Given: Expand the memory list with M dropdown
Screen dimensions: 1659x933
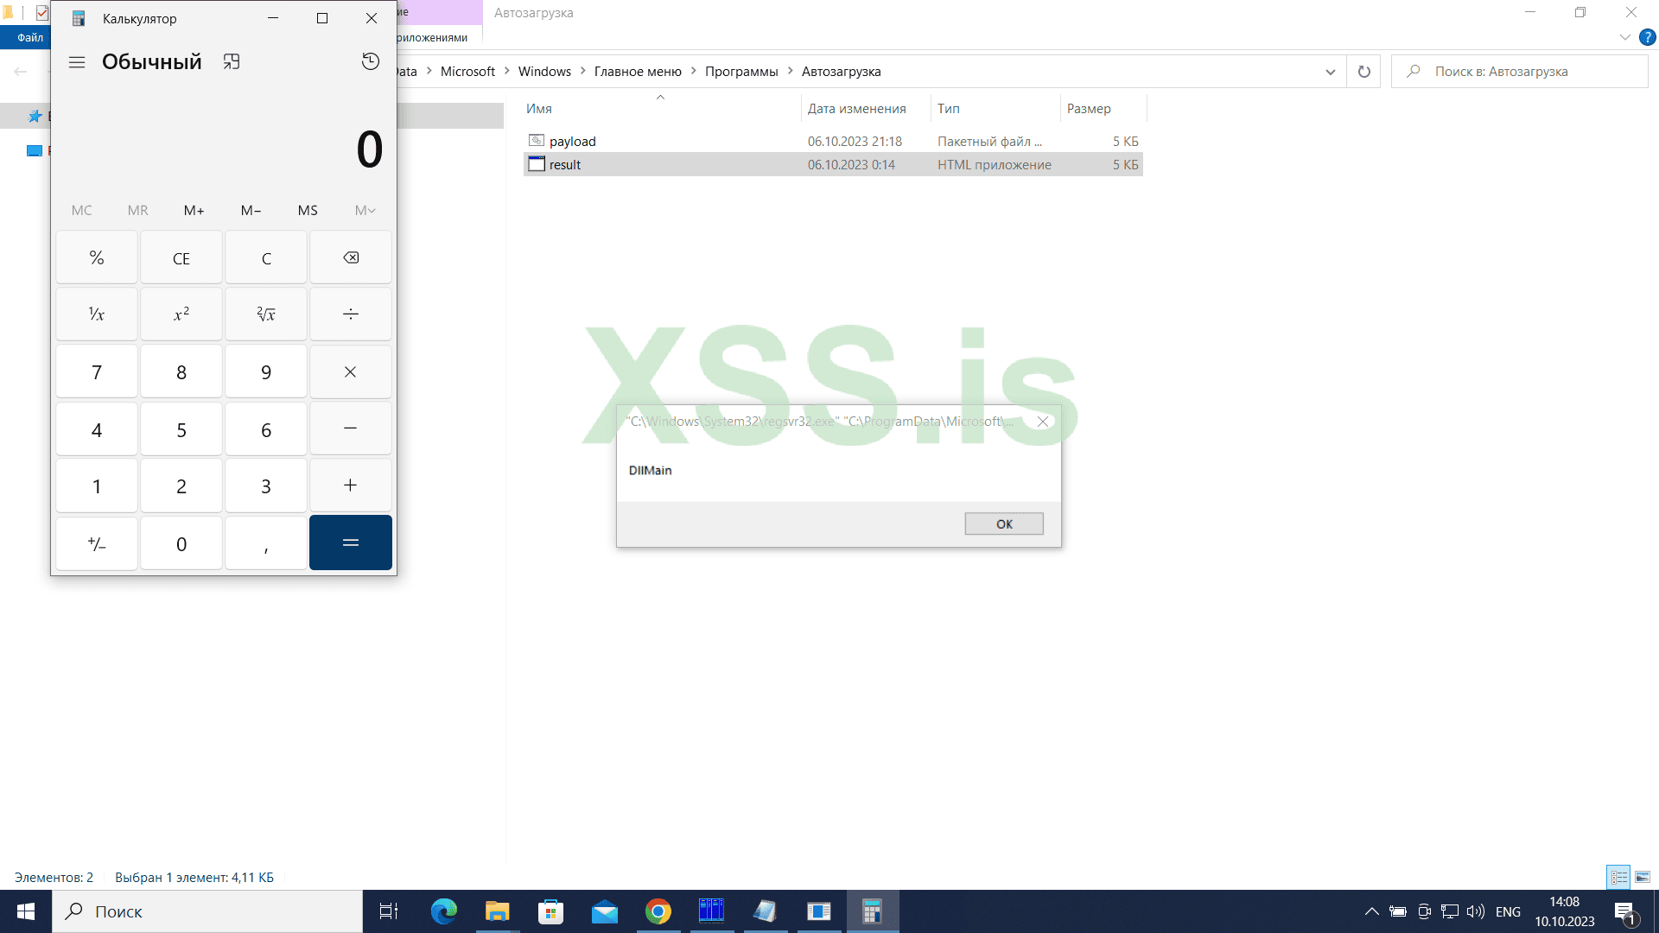Looking at the screenshot, I should click(x=365, y=210).
